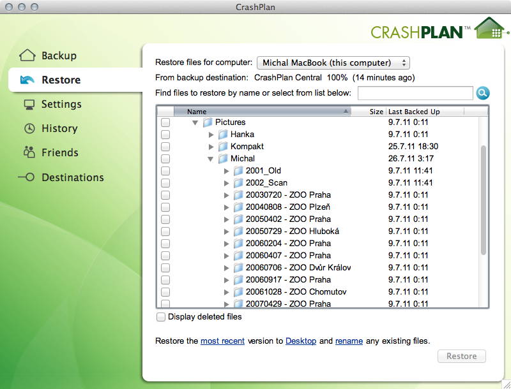The image size is (511, 389).
Task: Expand the Hanka folder
Action: point(211,135)
